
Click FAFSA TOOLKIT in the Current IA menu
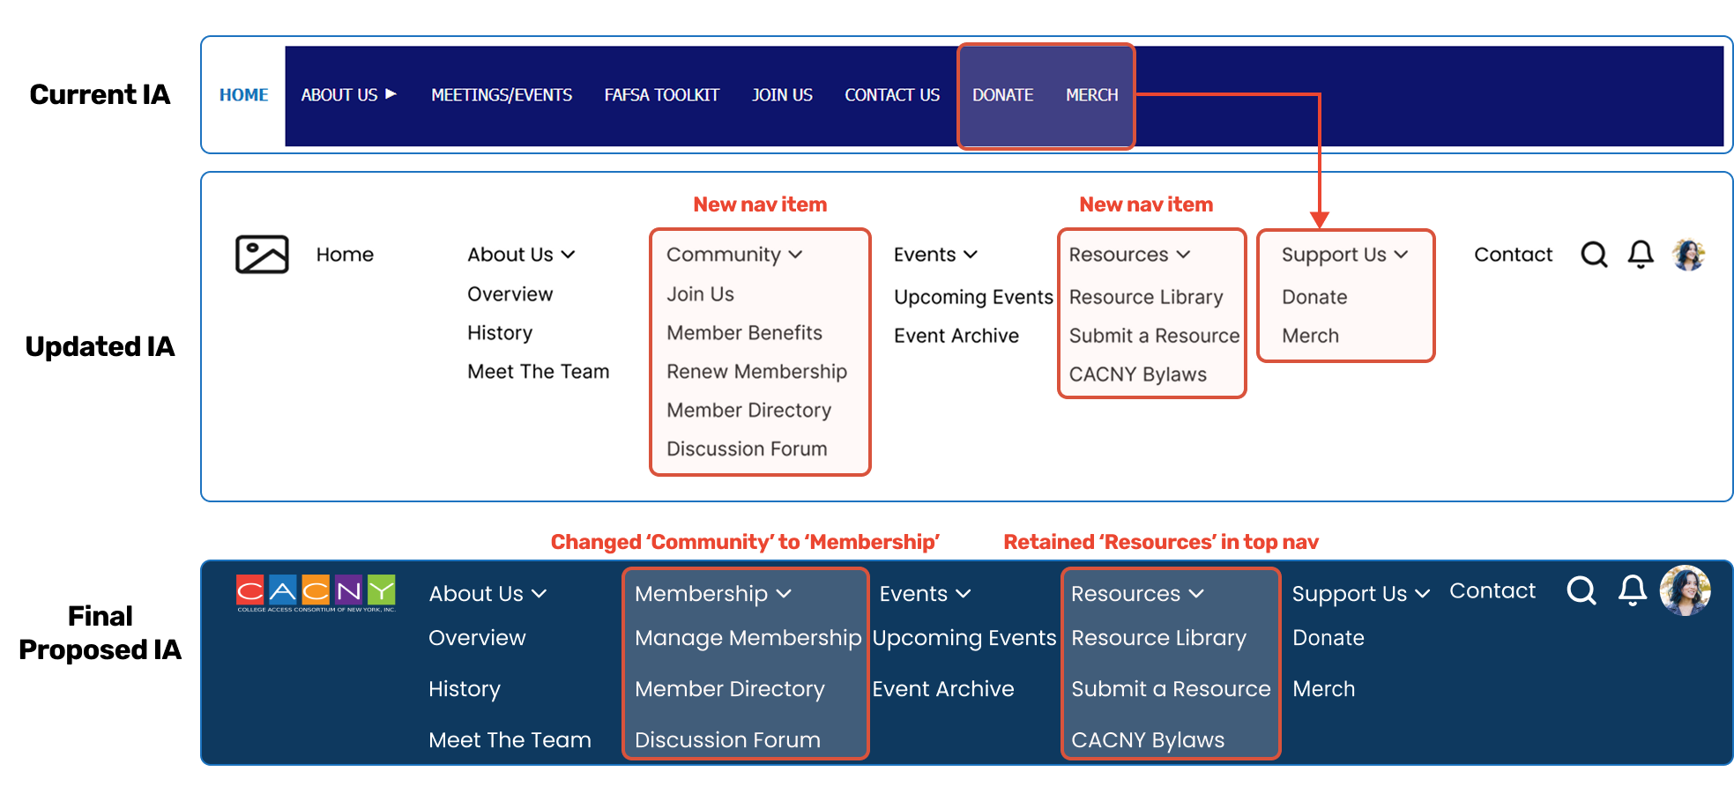661,95
